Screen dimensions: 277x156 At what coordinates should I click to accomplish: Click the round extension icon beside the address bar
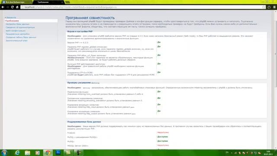point(269,7)
